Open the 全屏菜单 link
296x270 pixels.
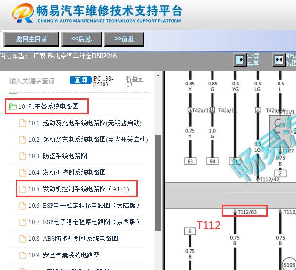pyautogui.click(x=253, y=59)
